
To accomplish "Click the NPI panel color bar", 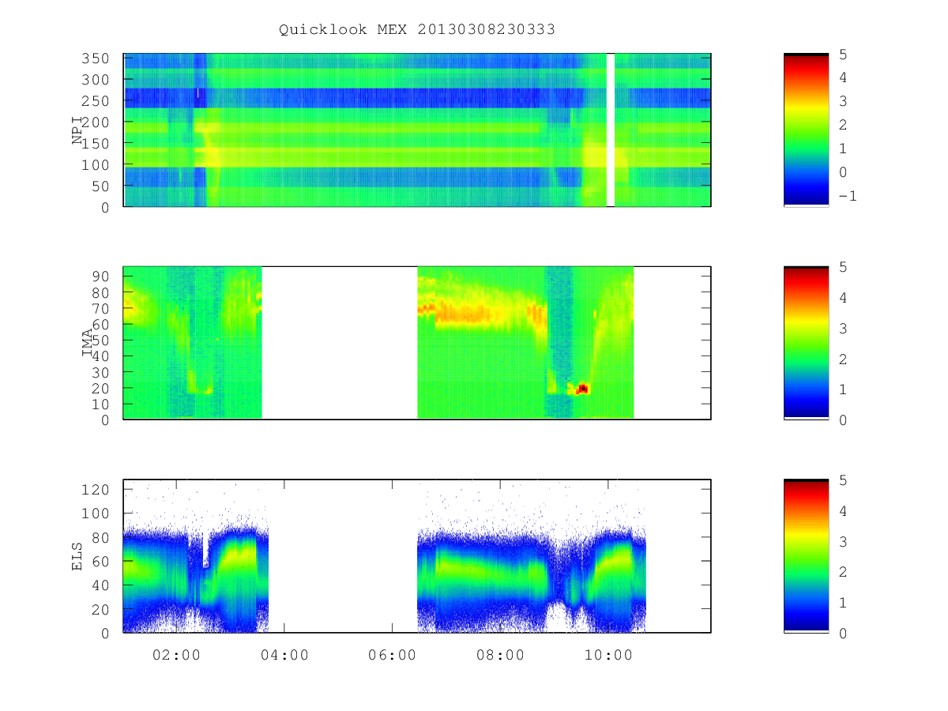I will coord(806,130).
